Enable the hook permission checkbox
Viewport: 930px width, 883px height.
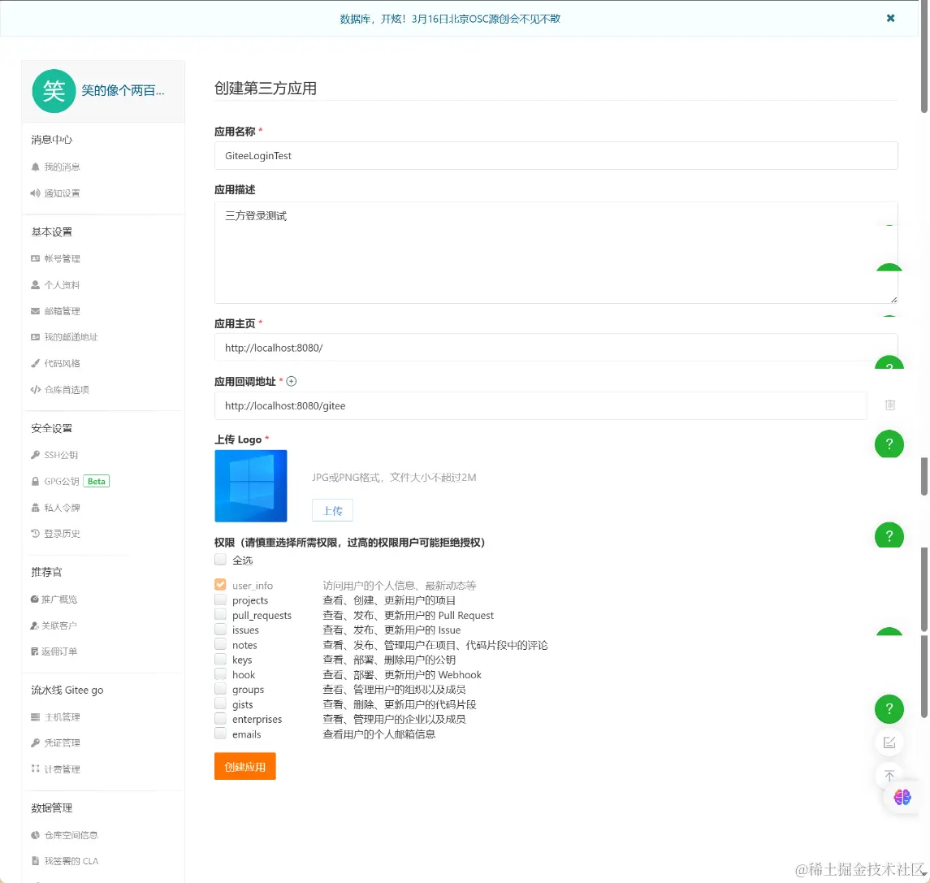click(221, 673)
